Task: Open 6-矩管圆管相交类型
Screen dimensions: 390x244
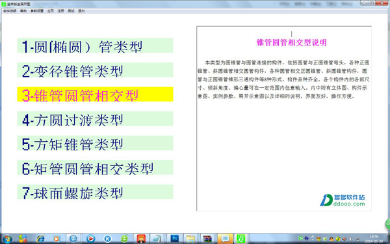Action: point(96,168)
